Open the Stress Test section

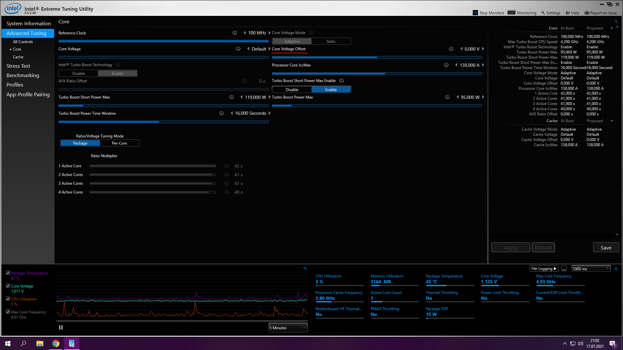click(18, 66)
